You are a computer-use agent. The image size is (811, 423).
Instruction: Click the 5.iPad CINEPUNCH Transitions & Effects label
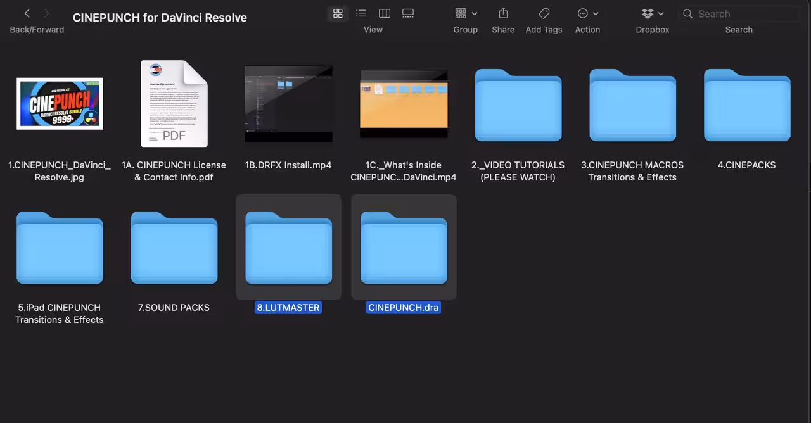tap(60, 313)
